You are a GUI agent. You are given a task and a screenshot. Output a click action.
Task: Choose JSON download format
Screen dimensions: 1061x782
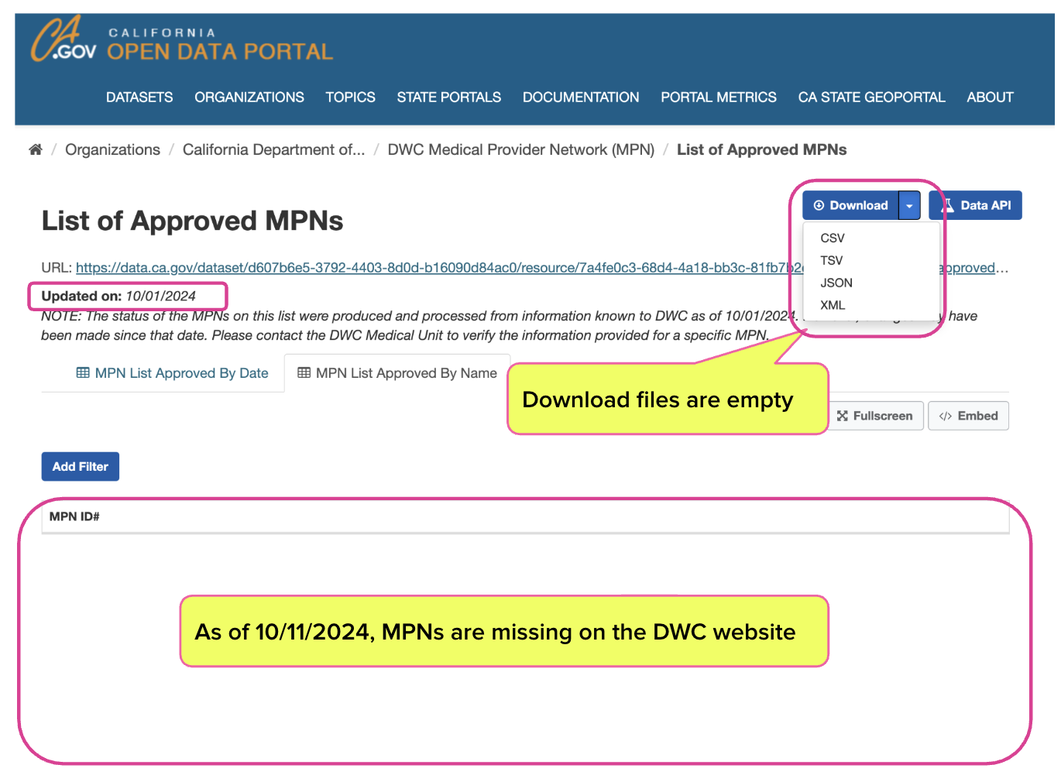tap(836, 283)
